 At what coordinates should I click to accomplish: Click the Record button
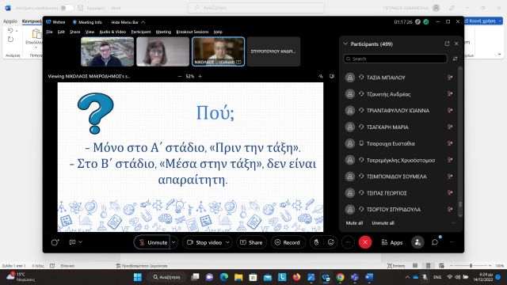coord(287,242)
